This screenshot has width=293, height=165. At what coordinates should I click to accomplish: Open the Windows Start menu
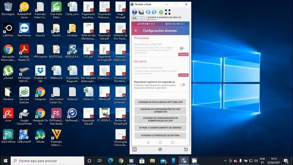[5, 161]
